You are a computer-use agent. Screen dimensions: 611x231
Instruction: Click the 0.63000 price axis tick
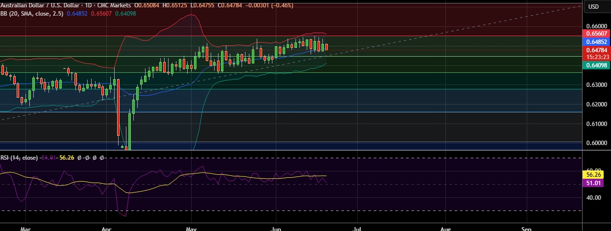[x=596, y=85]
